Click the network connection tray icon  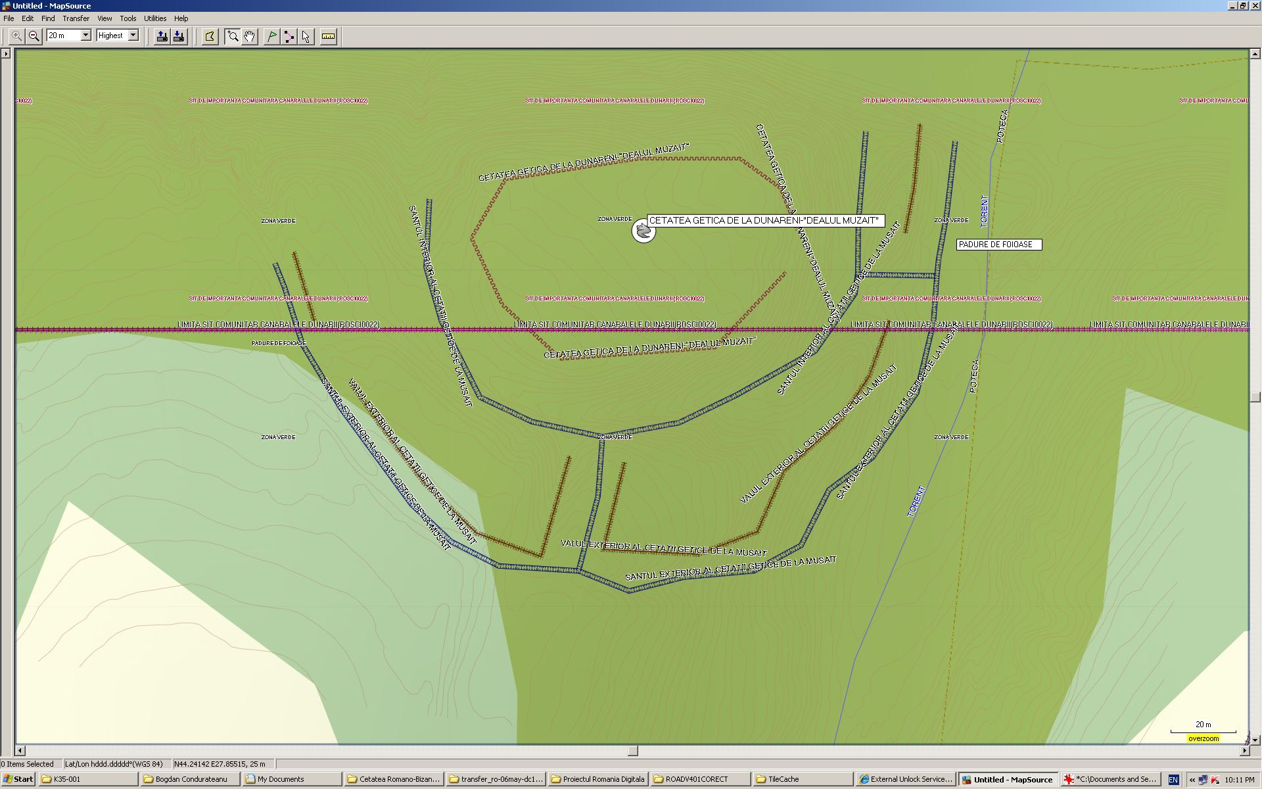point(1203,780)
